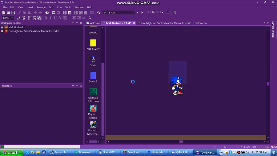Open the magnifier zoom tool

click(90, 18)
